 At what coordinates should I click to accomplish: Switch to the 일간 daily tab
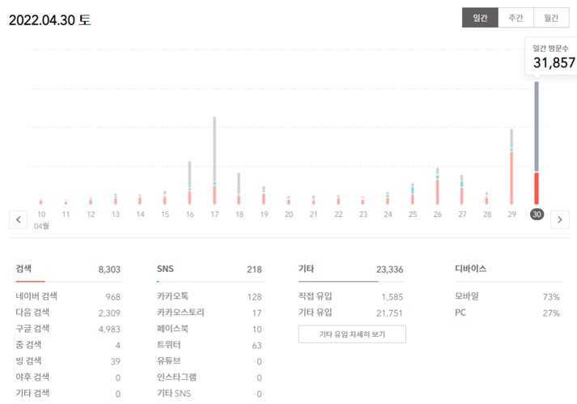click(x=480, y=18)
